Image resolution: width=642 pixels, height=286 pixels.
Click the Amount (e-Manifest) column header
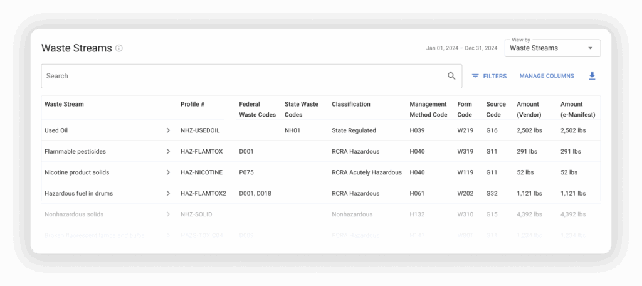577,109
